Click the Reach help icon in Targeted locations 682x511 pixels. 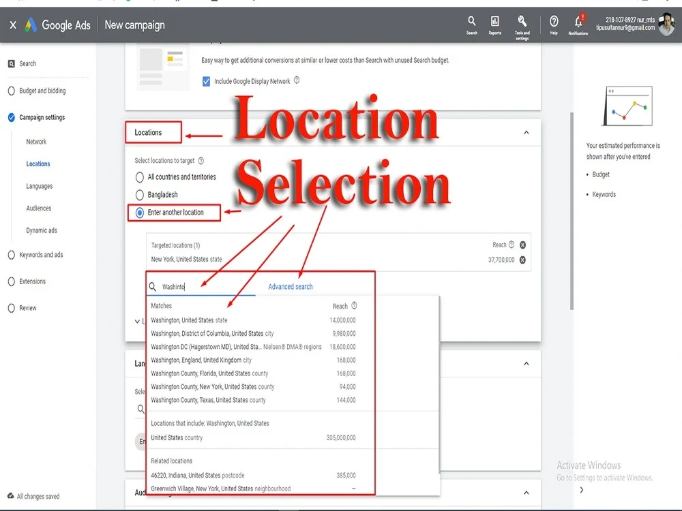[x=512, y=245]
